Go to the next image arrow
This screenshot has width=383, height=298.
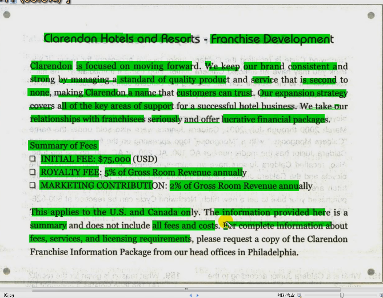pyautogui.click(x=197, y=295)
